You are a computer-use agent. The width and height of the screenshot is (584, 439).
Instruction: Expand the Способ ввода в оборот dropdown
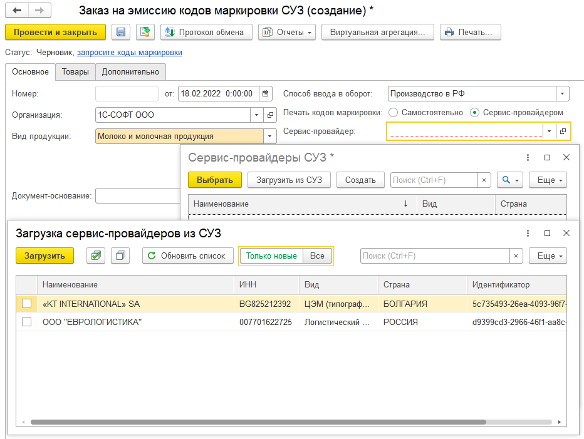pos(562,94)
